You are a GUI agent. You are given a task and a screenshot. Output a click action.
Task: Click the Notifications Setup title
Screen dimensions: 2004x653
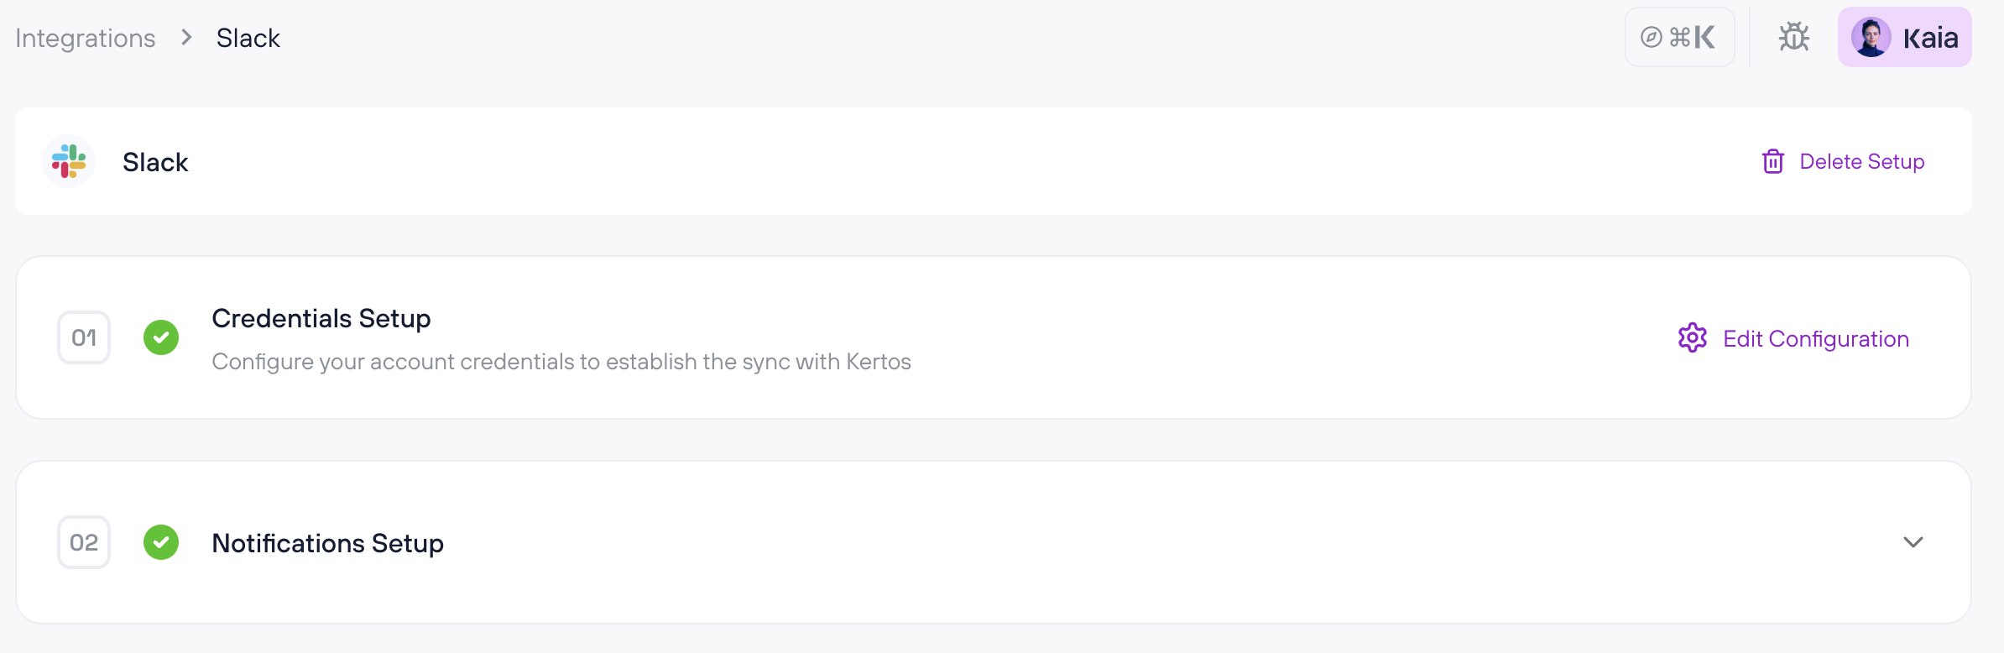327,543
